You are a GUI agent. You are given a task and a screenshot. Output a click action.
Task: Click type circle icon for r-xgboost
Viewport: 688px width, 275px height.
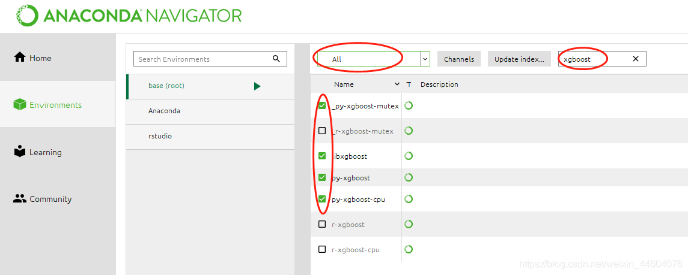click(409, 224)
